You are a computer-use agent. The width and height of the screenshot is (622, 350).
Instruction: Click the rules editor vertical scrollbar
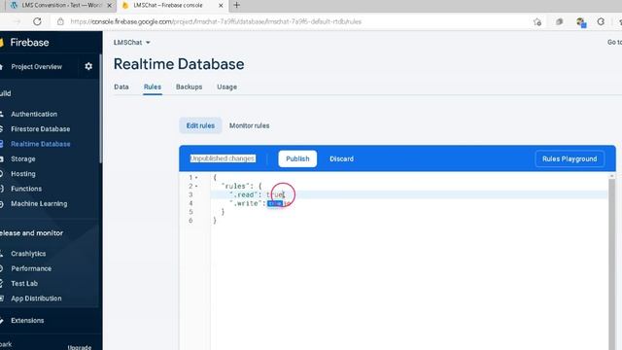point(611,262)
